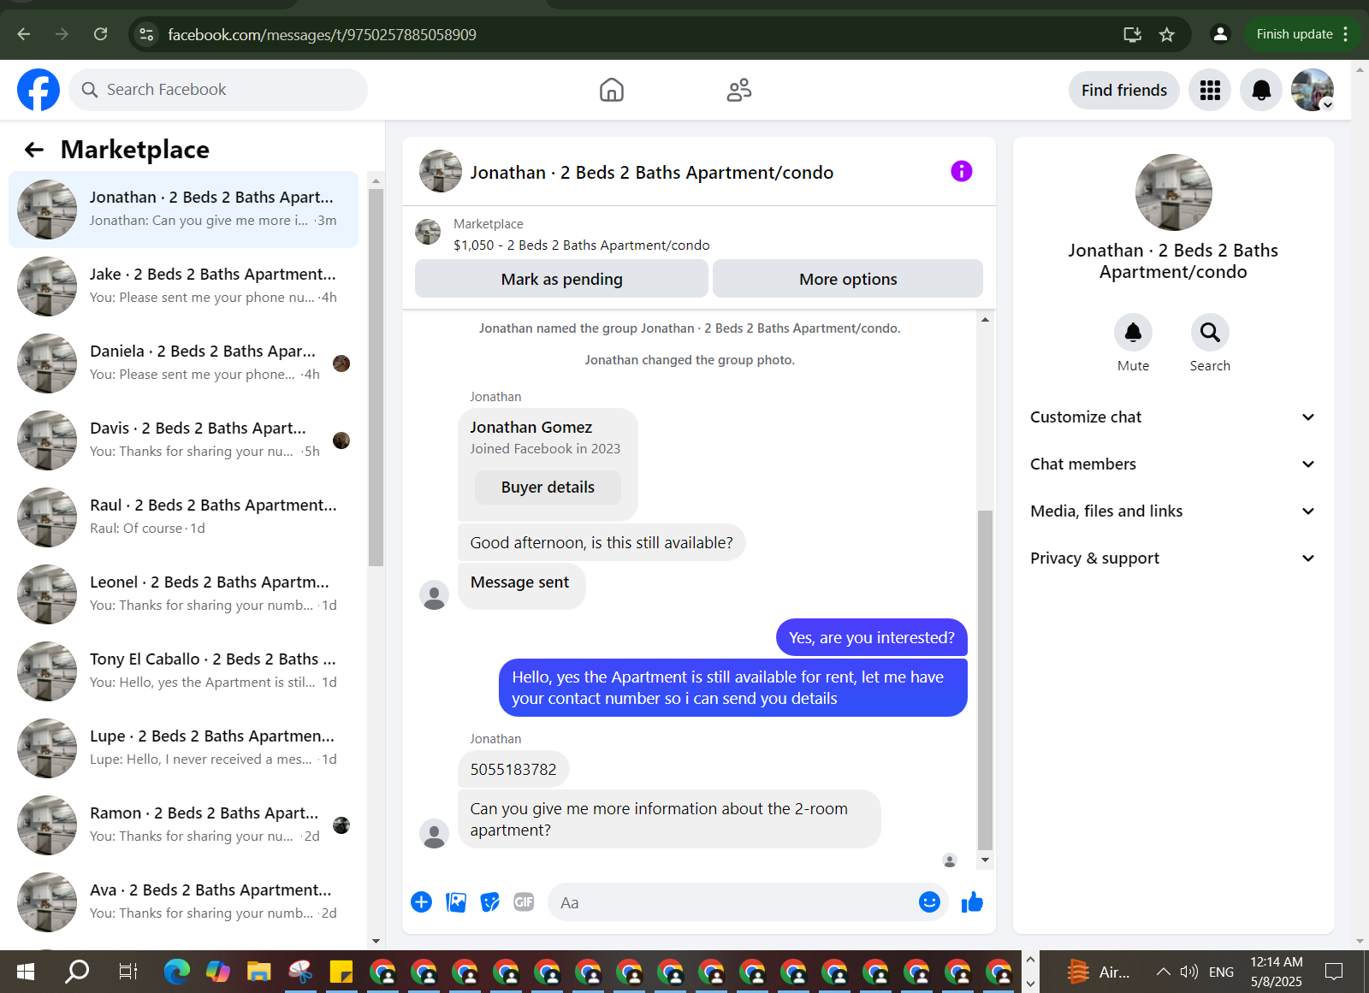Click the 'Yes, are you interested?' message
Viewport: 1369px width, 993px height.
pyautogui.click(x=871, y=638)
